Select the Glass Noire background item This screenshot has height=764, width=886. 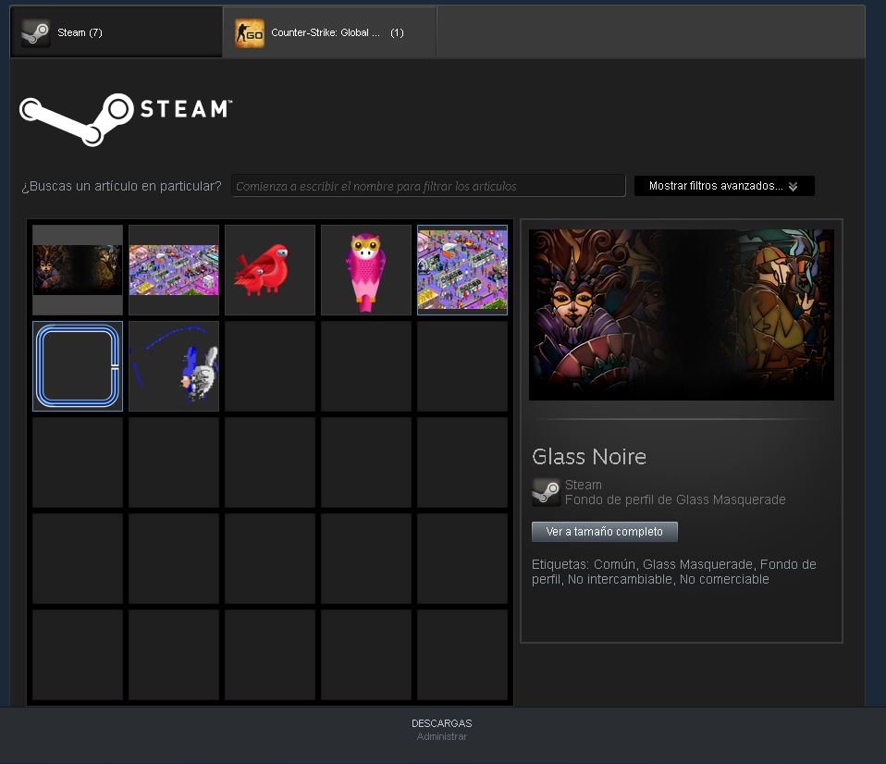coord(78,270)
